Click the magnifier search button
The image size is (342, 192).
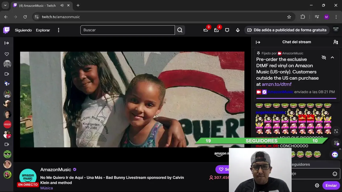coord(180,30)
